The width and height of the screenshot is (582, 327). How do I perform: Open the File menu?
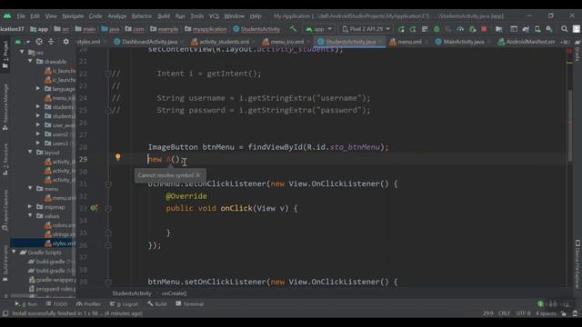21,16
